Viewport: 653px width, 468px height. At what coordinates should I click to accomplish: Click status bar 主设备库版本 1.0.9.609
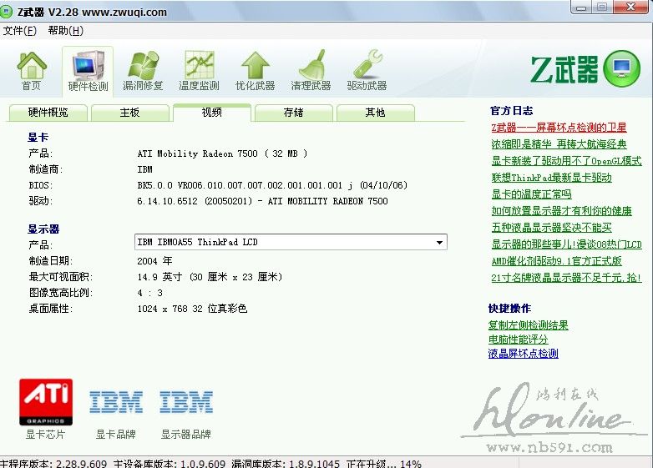[x=169, y=464]
